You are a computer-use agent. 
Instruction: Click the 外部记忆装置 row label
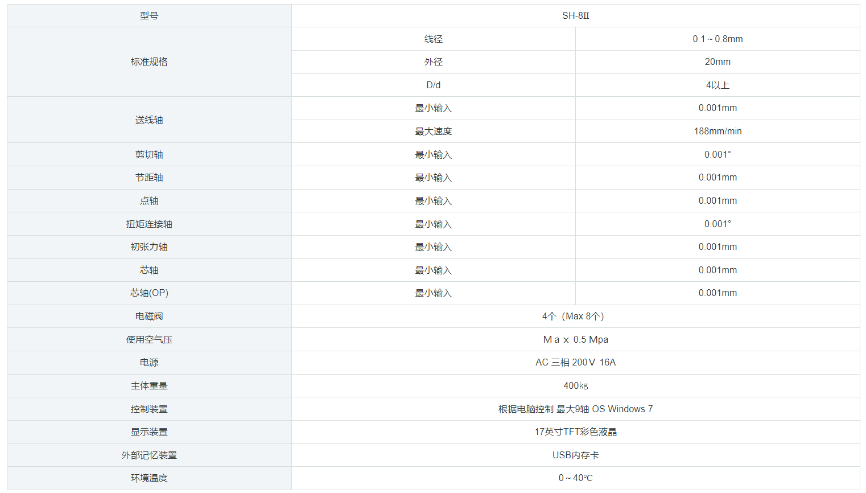149,455
